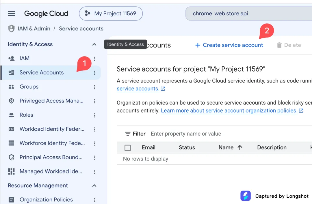Screen dimensions: 312x204
Task: Open more options for Service Accounts
Action: tap(95, 73)
